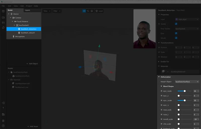The image size is (201, 129).
Task: Open the Filter dropdown in viewport
Action: pyautogui.click(x=57, y=11)
